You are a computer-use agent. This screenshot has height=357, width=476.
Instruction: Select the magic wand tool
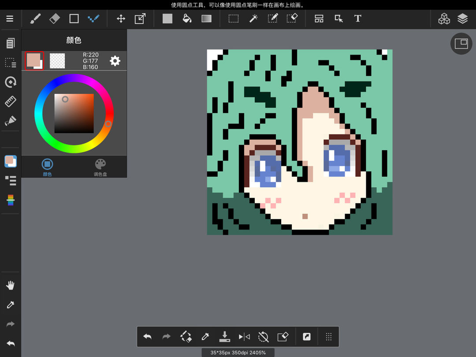(x=253, y=19)
